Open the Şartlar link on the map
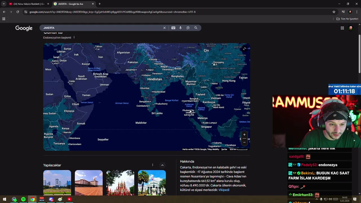Image resolution: width=361 pixels, height=203 pixels. (224, 149)
